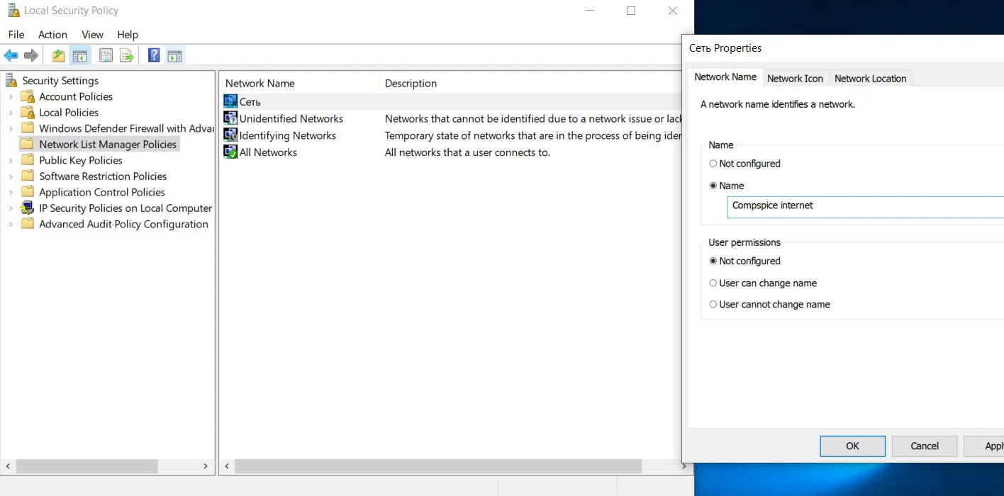Image resolution: width=1004 pixels, height=496 pixels.
Task: Click Windows Defender Firewall folder icon
Action: 28,128
